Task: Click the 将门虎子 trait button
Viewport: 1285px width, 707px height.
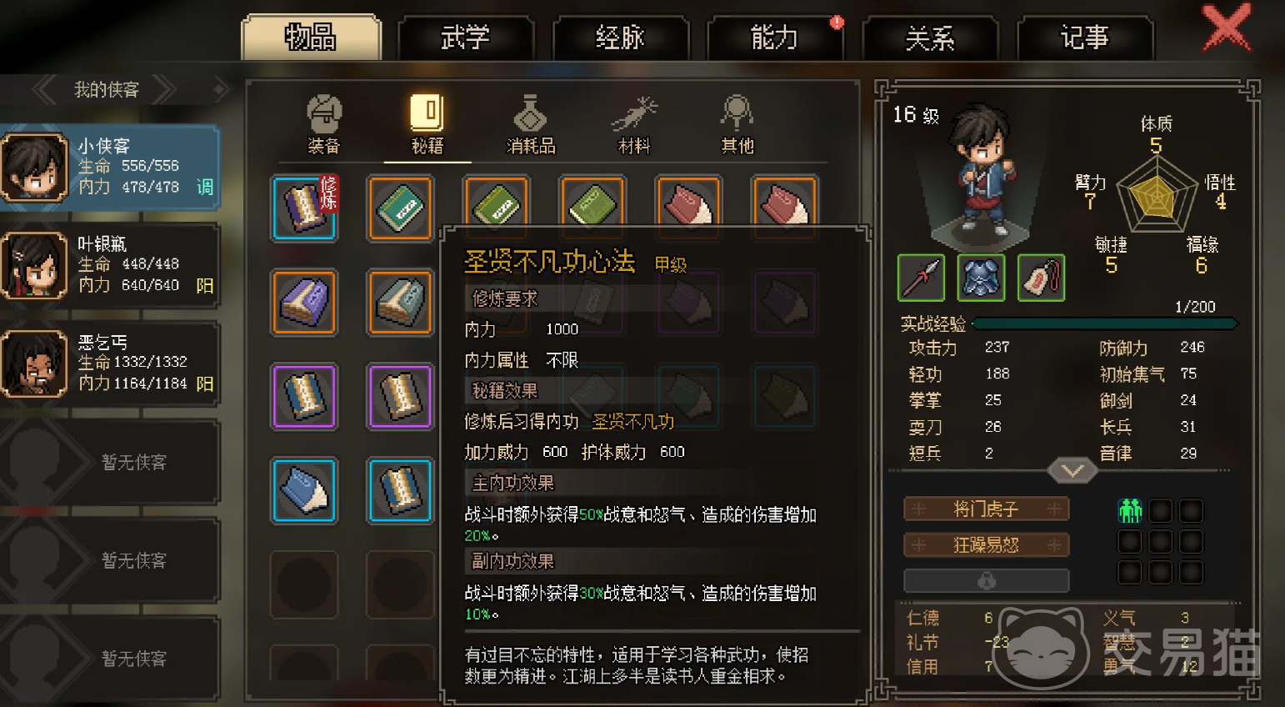Action: point(987,509)
